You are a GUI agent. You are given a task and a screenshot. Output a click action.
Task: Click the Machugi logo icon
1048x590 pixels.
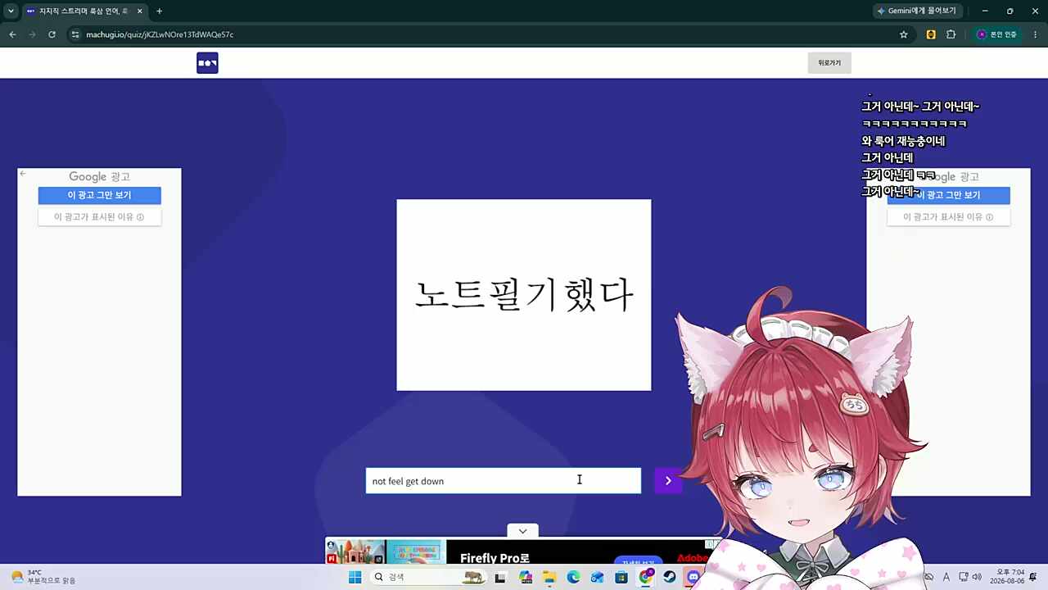[207, 63]
